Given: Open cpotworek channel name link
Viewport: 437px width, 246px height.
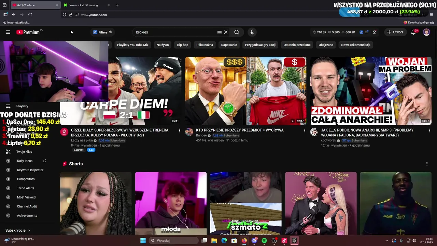Looking at the screenshot, I should click(328, 140).
